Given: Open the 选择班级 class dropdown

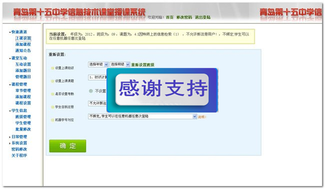Looking at the screenshot, I should [120, 64].
